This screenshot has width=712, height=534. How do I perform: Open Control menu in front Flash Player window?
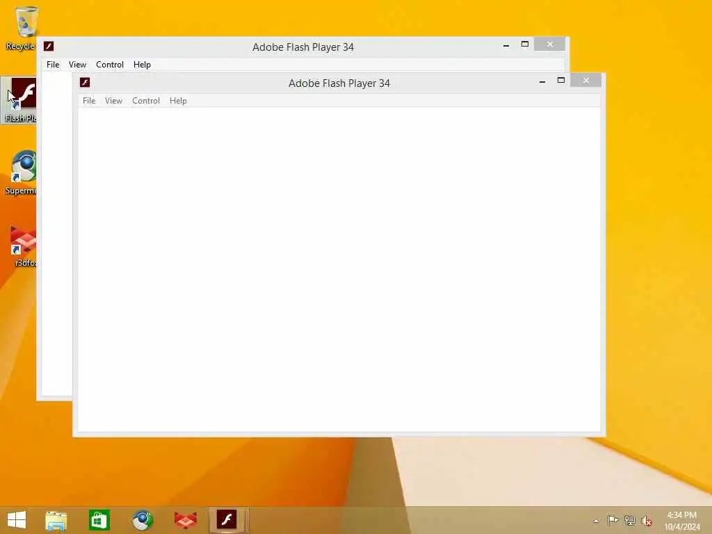tap(146, 101)
